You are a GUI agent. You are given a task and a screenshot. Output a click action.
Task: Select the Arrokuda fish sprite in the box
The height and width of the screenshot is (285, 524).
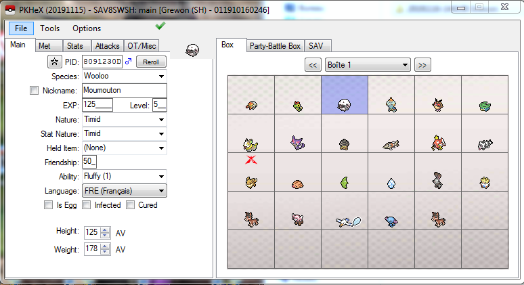tap(391, 145)
